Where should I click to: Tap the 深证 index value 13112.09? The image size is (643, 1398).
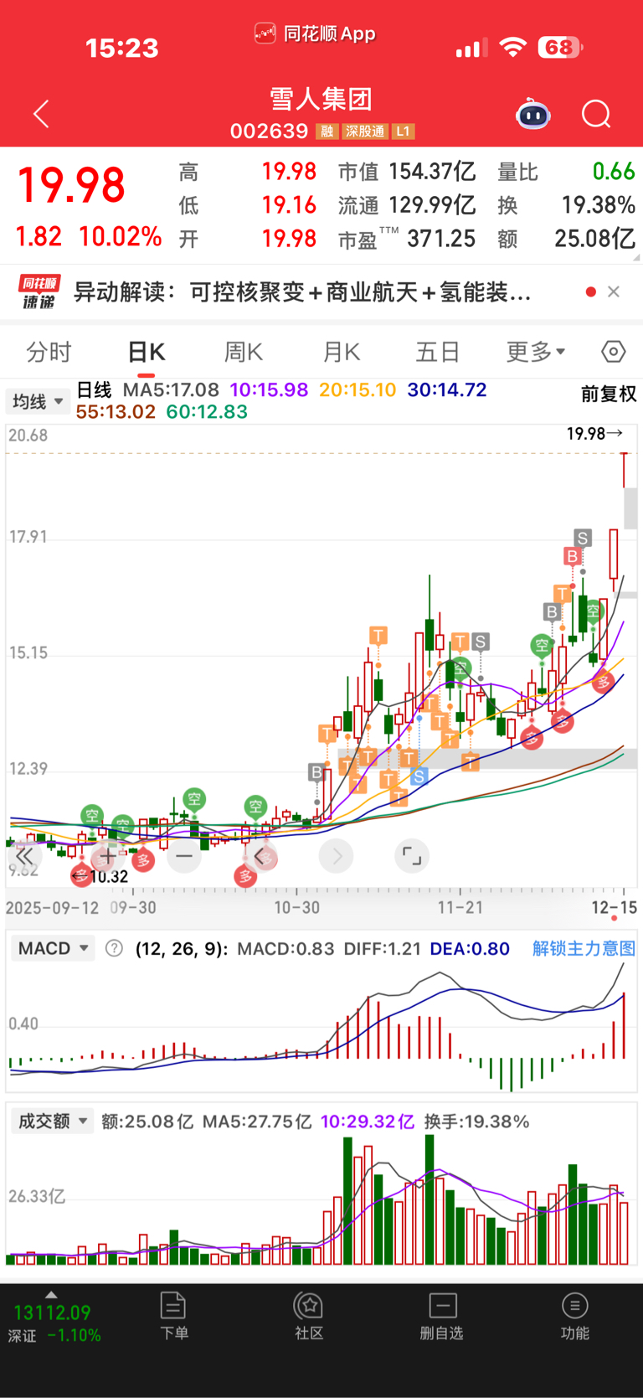click(x=52, y=1313)
